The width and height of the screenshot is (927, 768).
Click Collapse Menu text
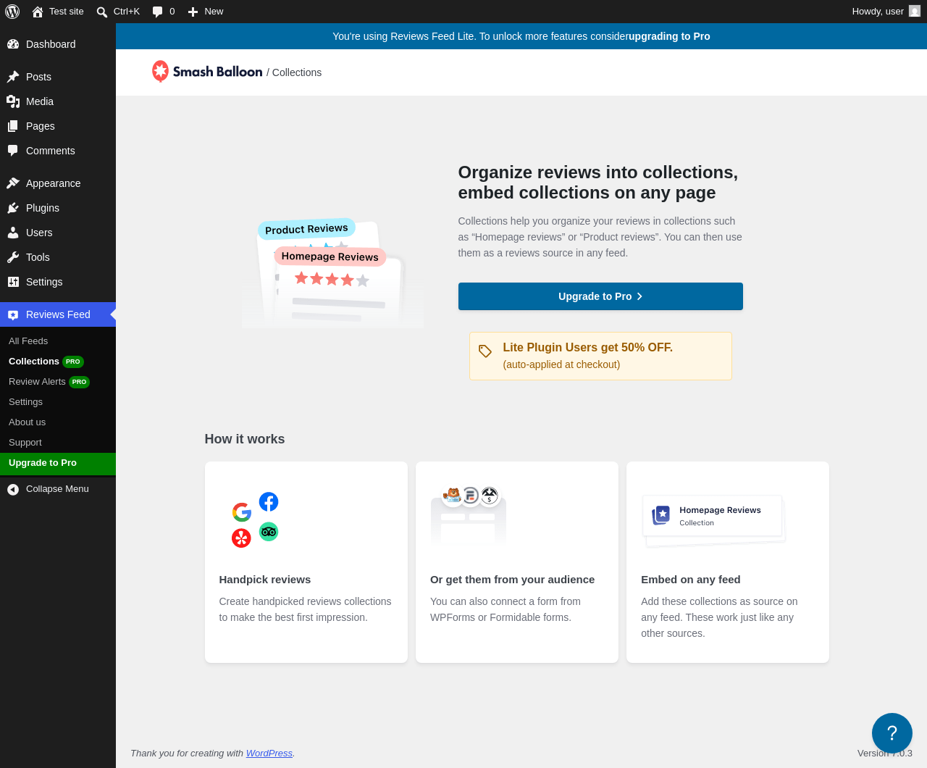57,489
